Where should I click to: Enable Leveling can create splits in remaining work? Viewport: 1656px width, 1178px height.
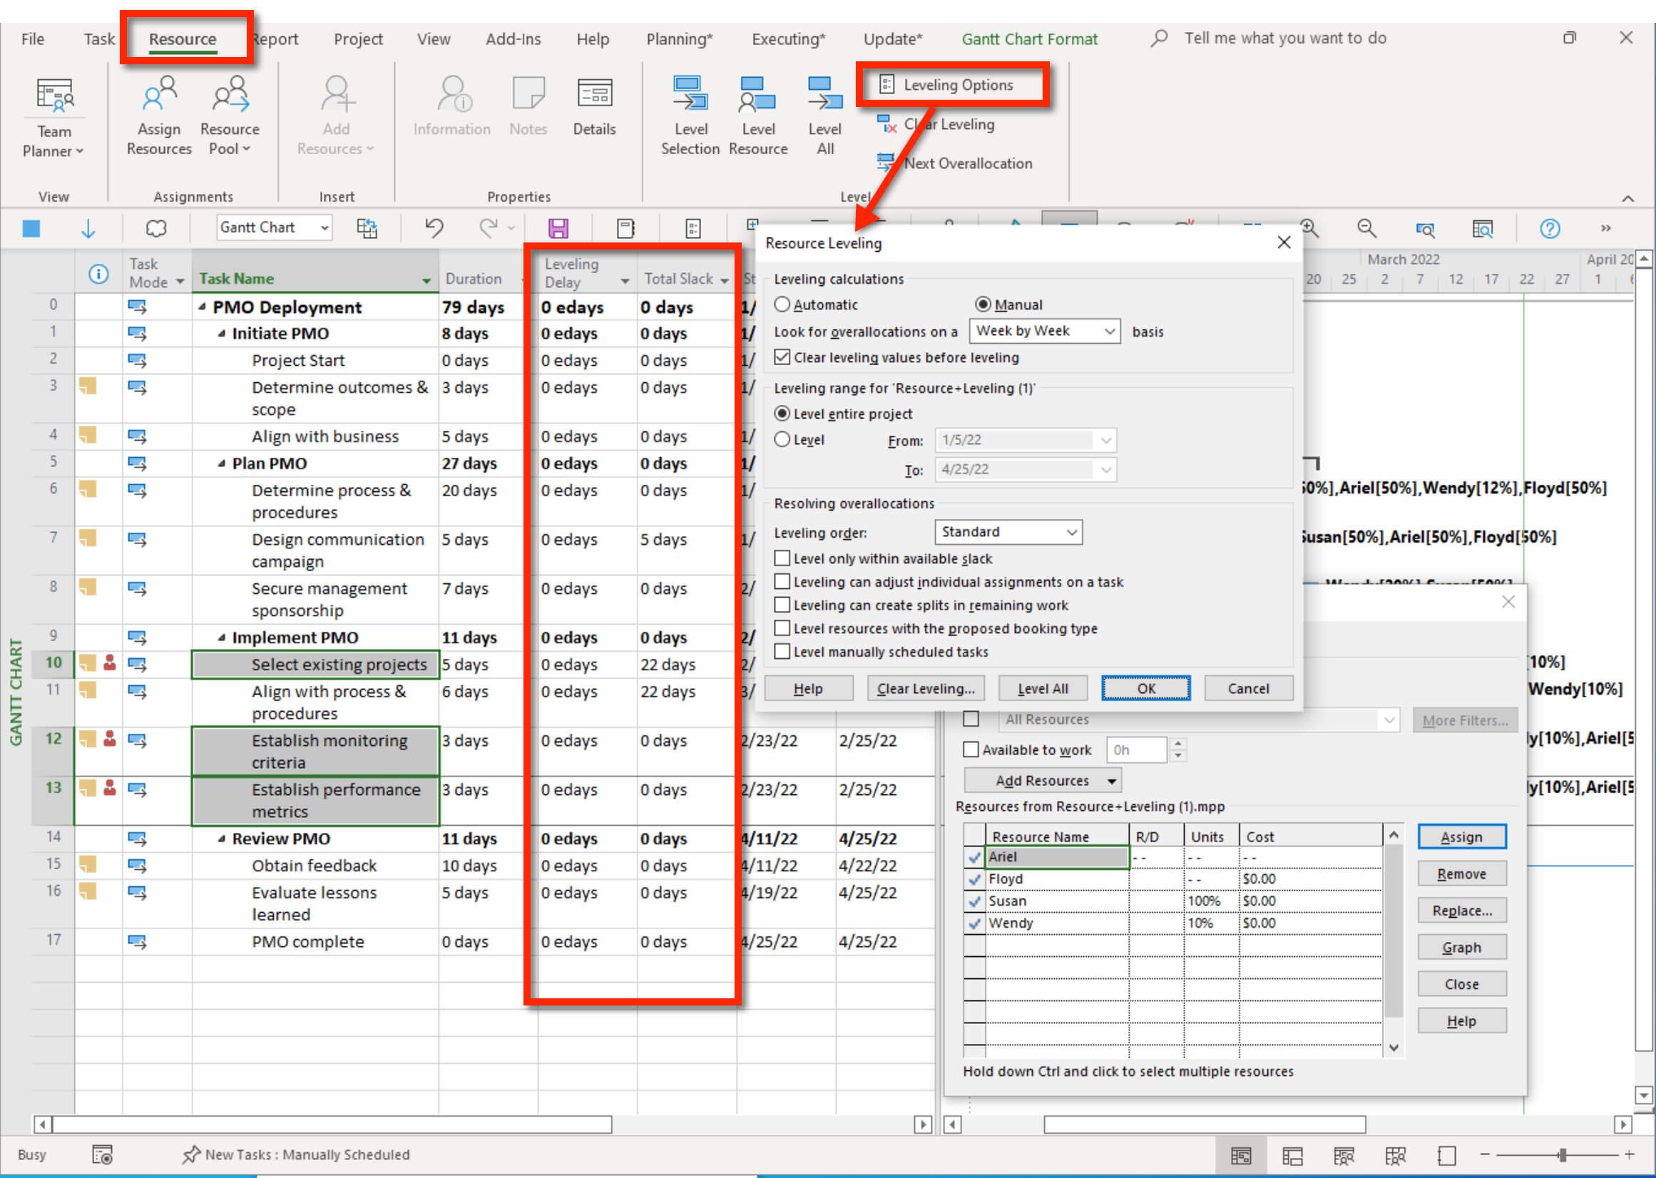[x=782, y=605]
